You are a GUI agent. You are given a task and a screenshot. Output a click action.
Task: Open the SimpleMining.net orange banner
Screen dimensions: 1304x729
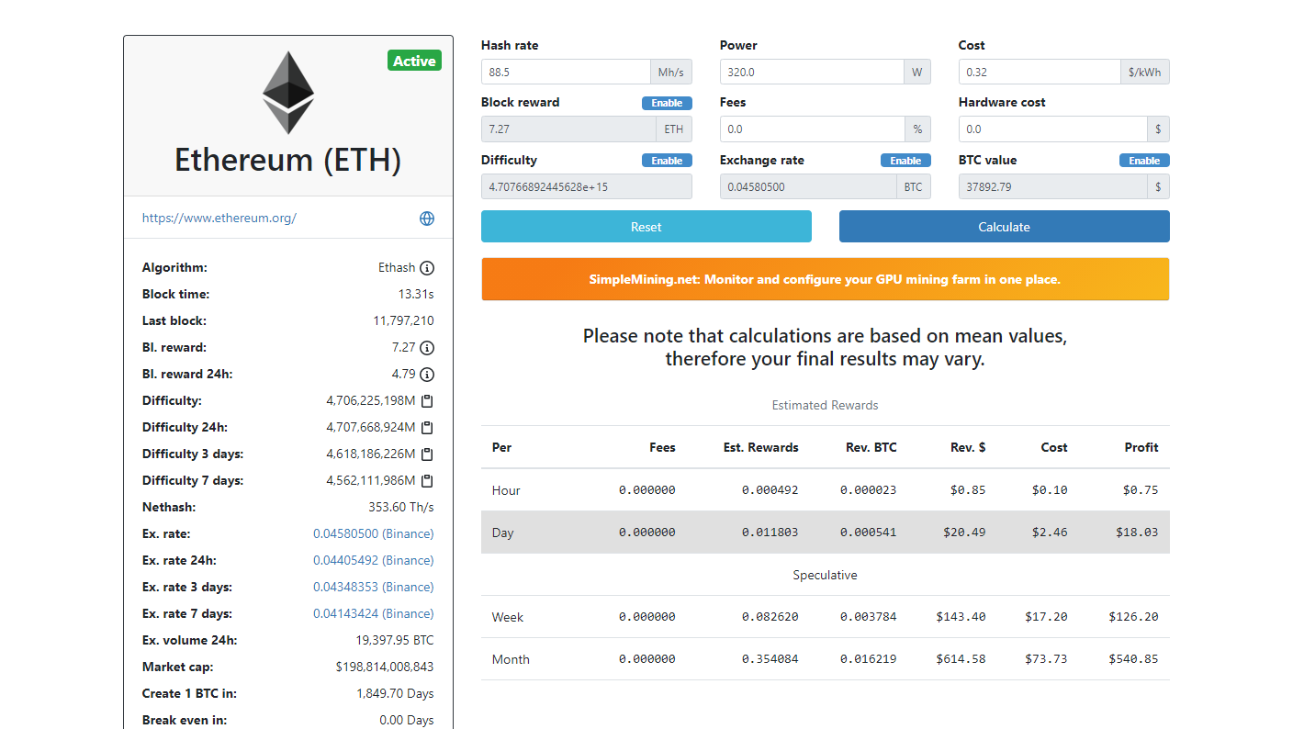tap(826, 279)
